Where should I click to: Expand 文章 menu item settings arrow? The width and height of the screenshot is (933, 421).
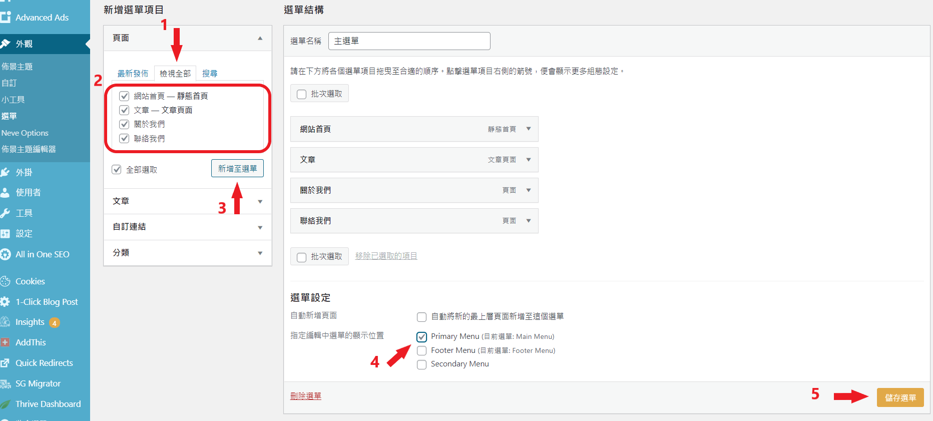pos(529,160)
